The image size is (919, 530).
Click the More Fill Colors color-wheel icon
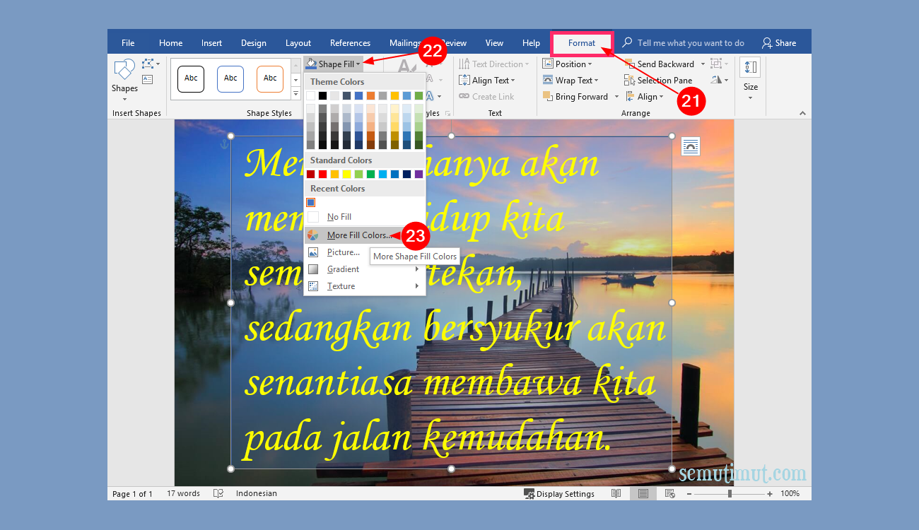[x=313, y=235]
